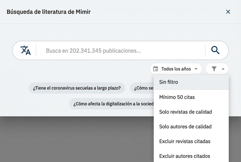Select Solo autores de calidad
Image resolution: width=241 pixels, height=162 pixels.
pos(191,127)
